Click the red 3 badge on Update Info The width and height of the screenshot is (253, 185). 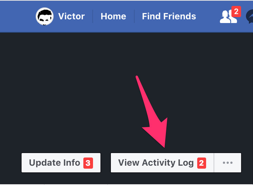click(88, 163)
